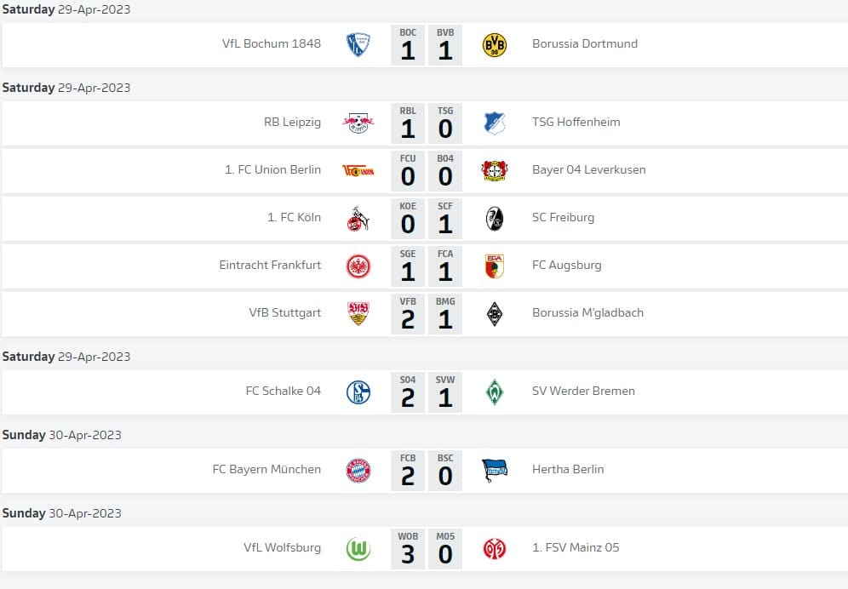Image resolution: width=848 pixels, height=589 pixels.
Task: Open the Bayer 04 Leverkusen crest
Action: (x=494, y=171)
